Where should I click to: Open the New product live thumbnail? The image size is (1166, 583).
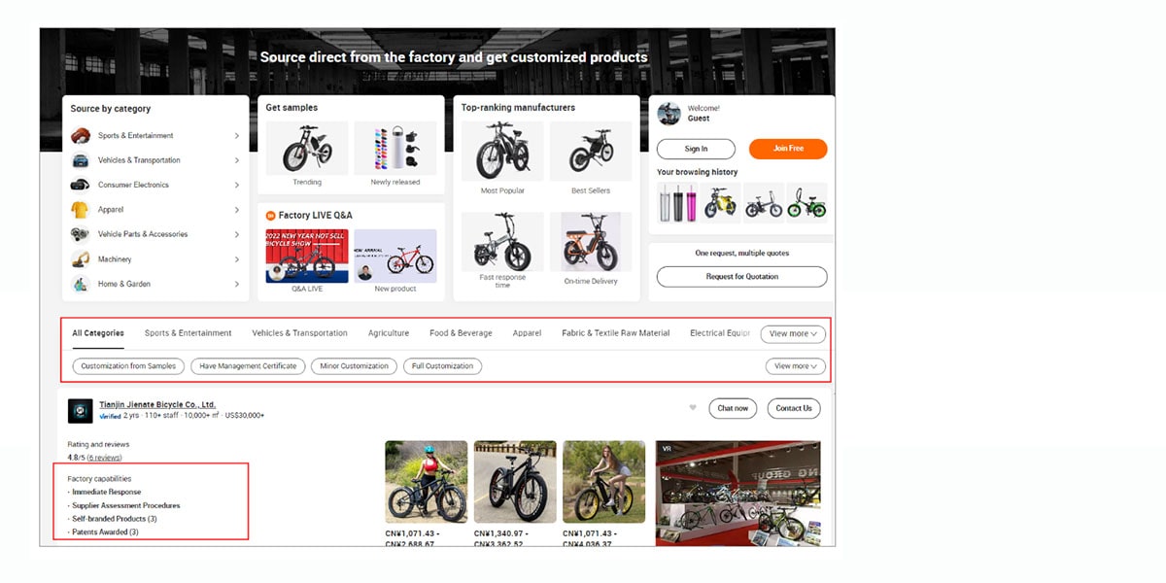(395, 256)
